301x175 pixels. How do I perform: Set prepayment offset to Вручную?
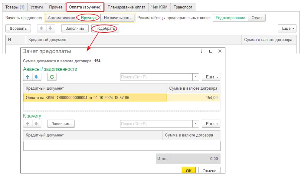pyautogui.click(x=89, y=18)
